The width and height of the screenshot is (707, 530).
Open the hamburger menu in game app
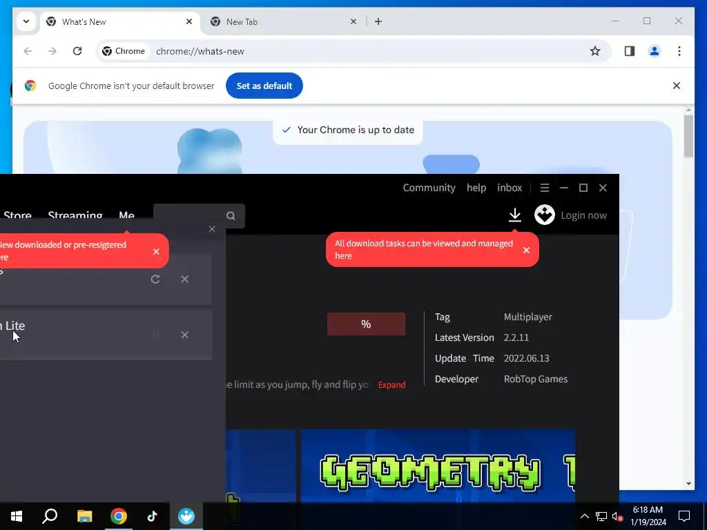coord(545,188)
